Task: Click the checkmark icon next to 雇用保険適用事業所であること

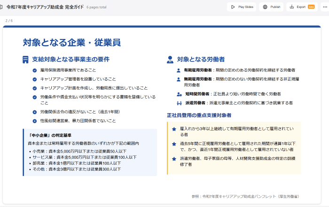Action: 35,70
